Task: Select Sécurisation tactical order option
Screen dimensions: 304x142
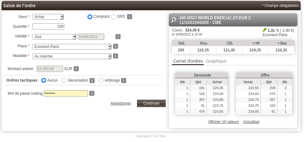Action: click(x=64, y=80)
